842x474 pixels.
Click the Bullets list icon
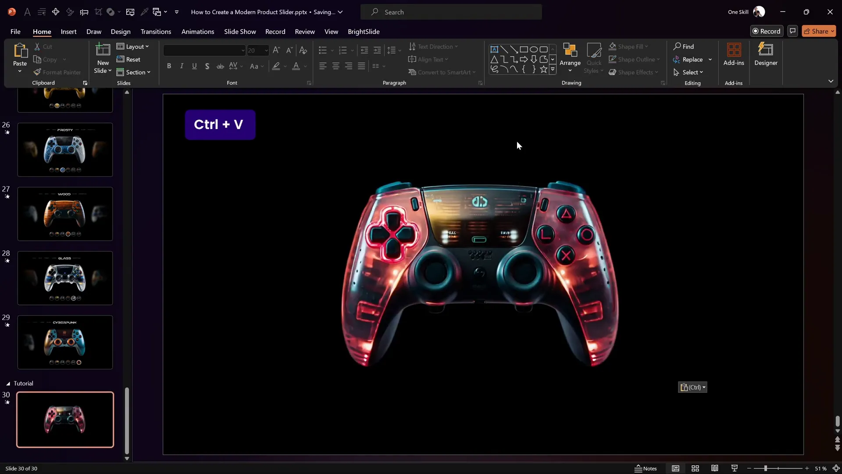[323, 50]
